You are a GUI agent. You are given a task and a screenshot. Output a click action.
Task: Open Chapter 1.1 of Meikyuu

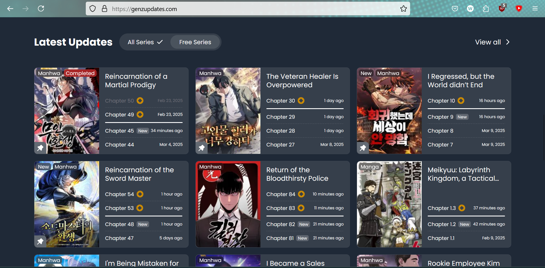click(441, 238)
